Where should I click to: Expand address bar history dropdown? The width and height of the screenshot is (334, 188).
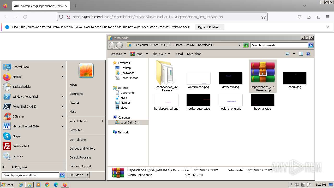[x=239, y=45]
